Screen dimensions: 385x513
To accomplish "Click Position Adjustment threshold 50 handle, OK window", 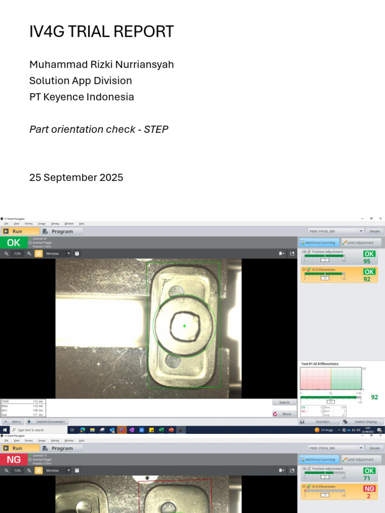I will click(325, 261).
